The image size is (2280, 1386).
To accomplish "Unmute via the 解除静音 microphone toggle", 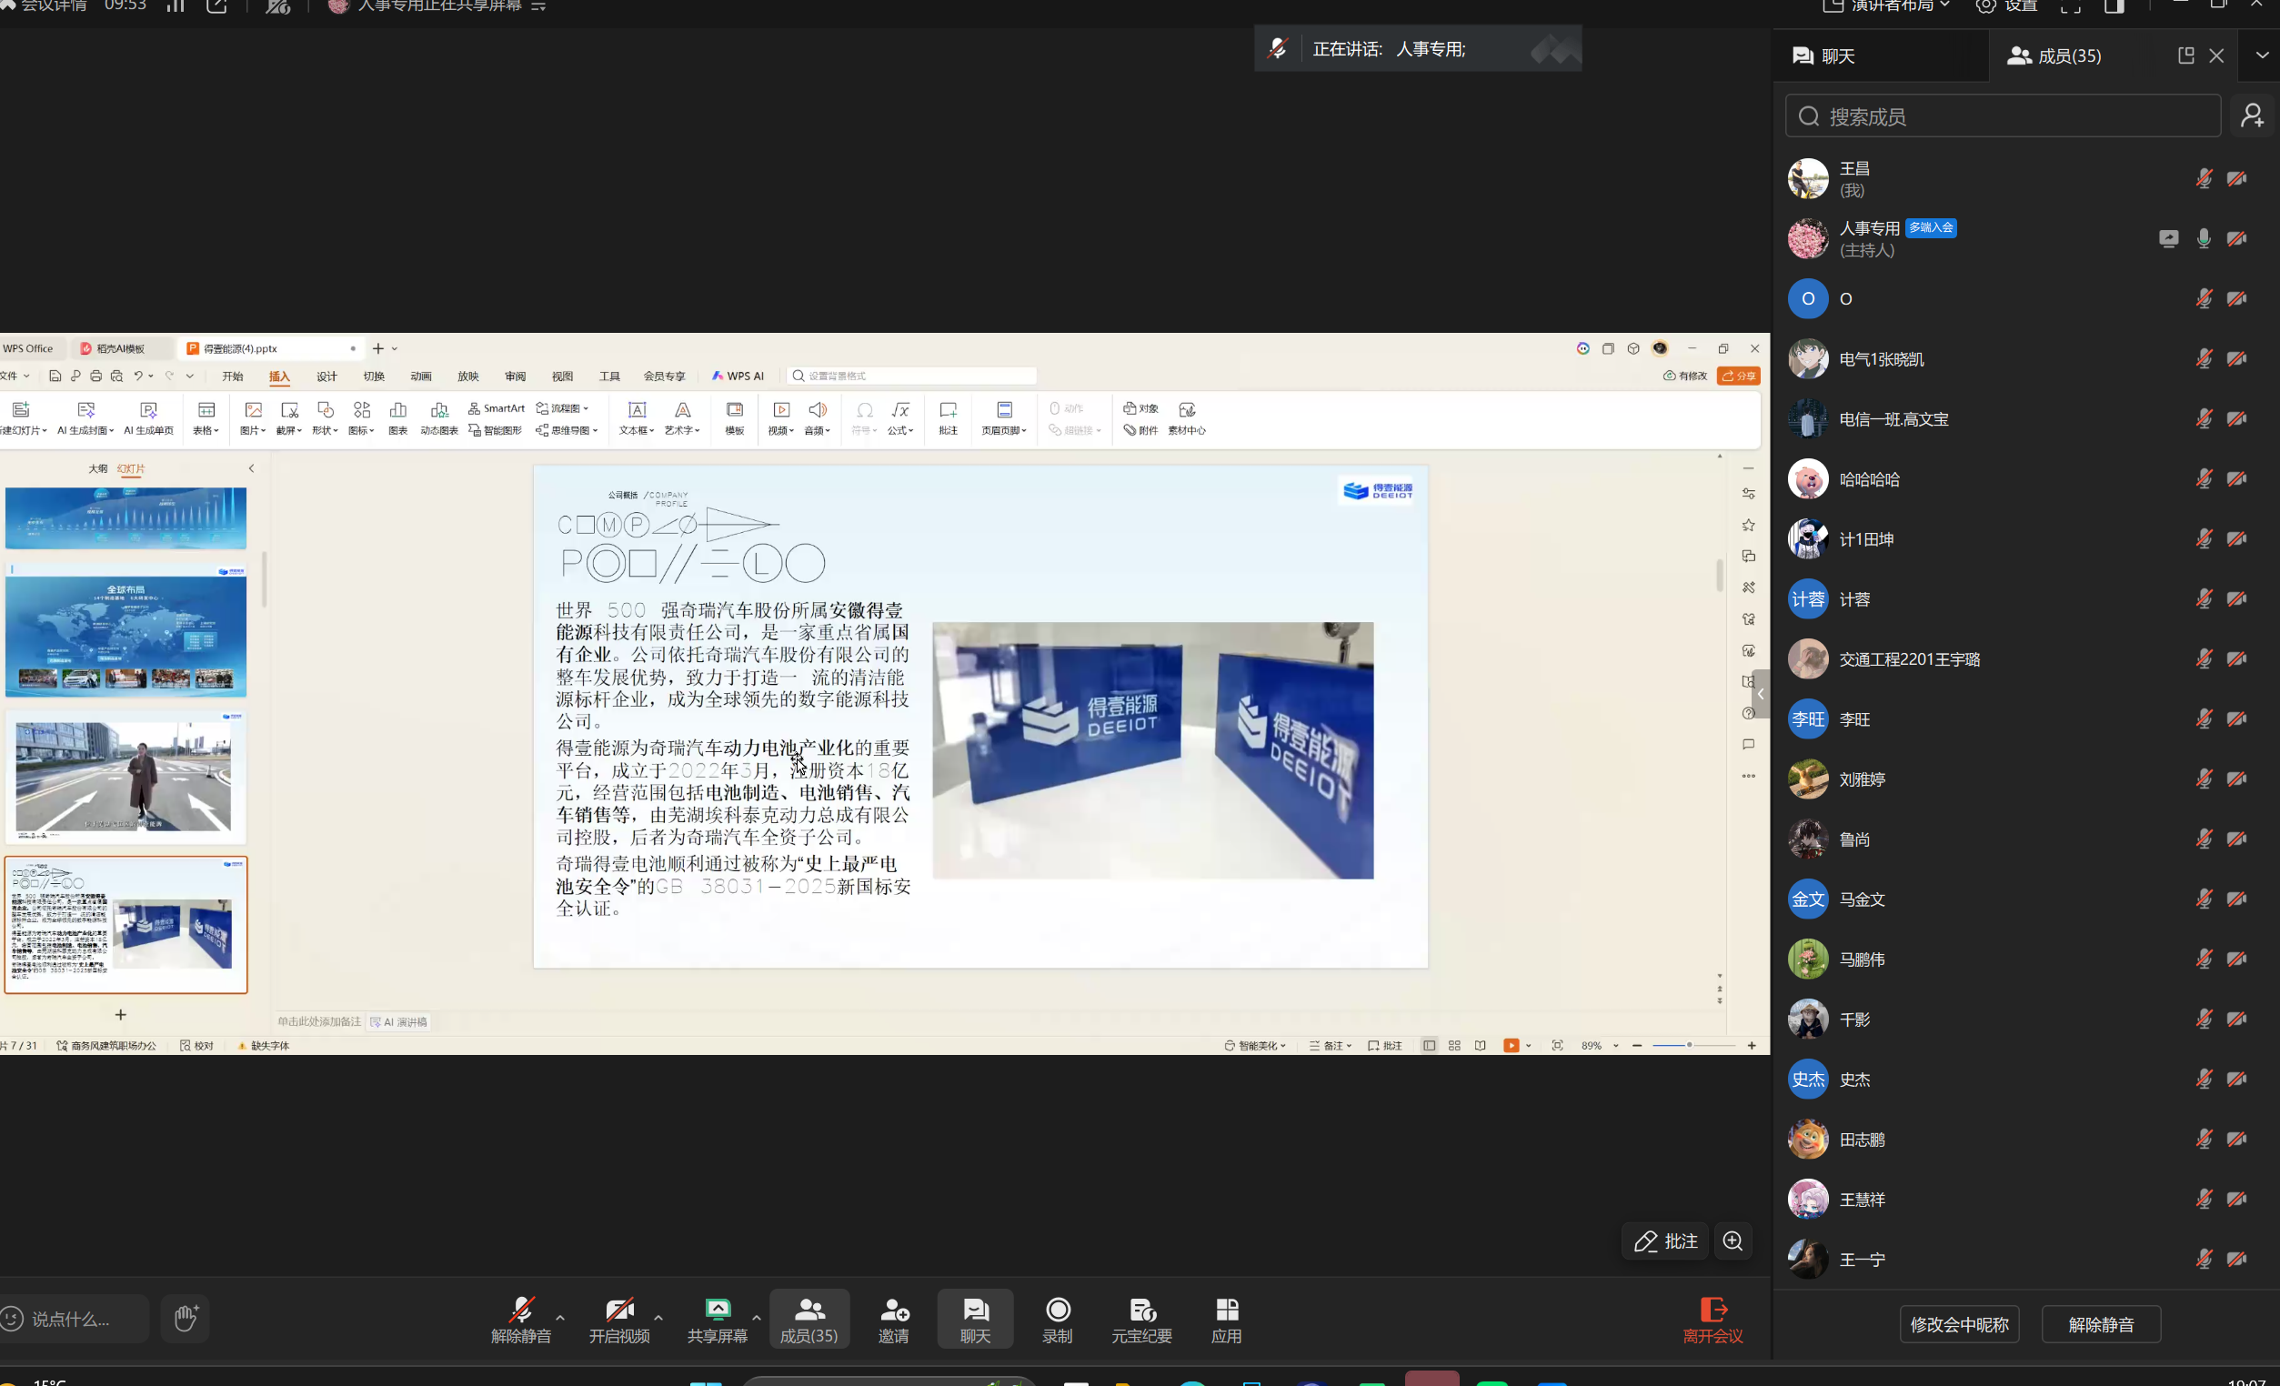I will tap(521, 1319).
